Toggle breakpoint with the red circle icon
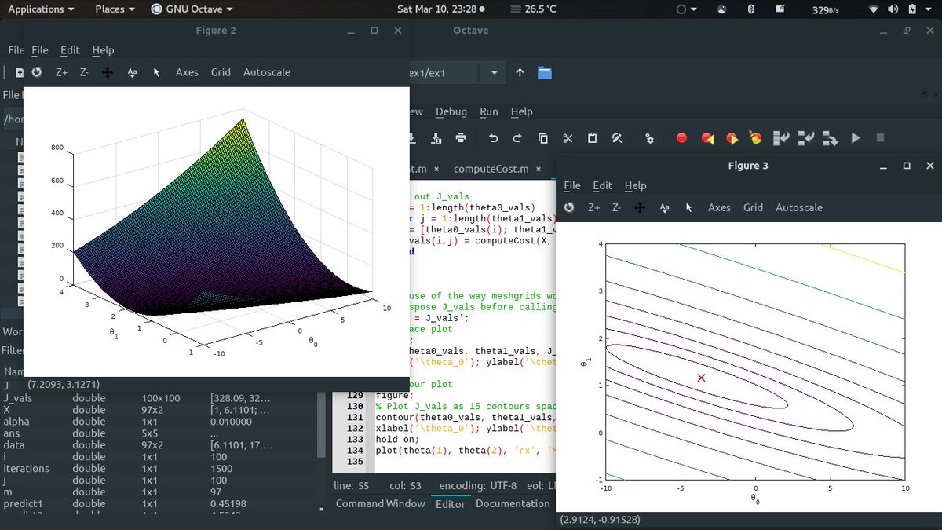942x530 pixels. (x=681, y=138)
